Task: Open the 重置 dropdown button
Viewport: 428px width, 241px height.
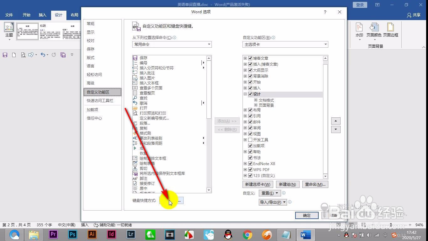Action: [269, 193]
